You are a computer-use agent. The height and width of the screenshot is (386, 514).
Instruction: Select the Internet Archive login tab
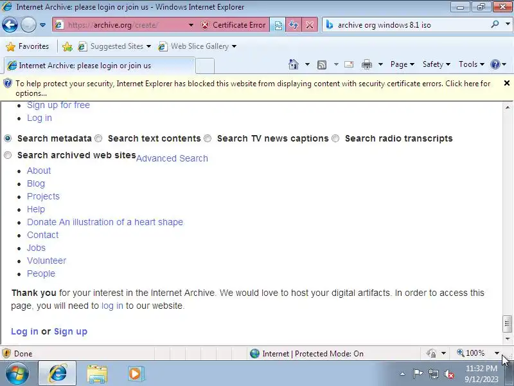pyautogui.click(x=100, y=66)
